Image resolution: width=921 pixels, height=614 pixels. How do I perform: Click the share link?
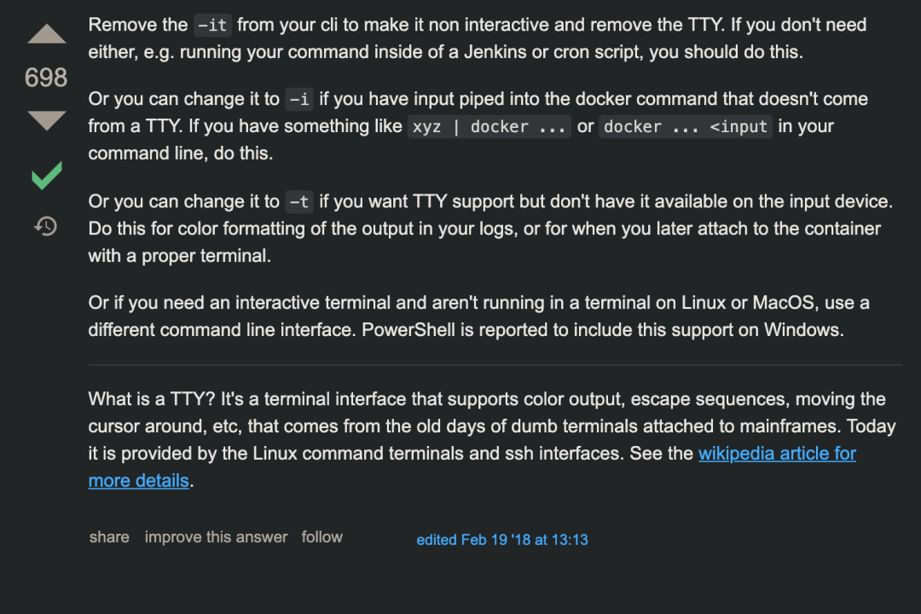tap(109, 537)
